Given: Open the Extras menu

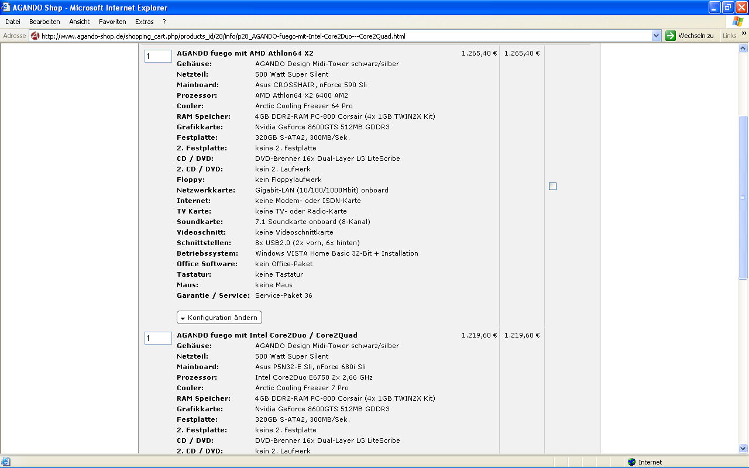Looking at the screenshot, I should point(144,22).
